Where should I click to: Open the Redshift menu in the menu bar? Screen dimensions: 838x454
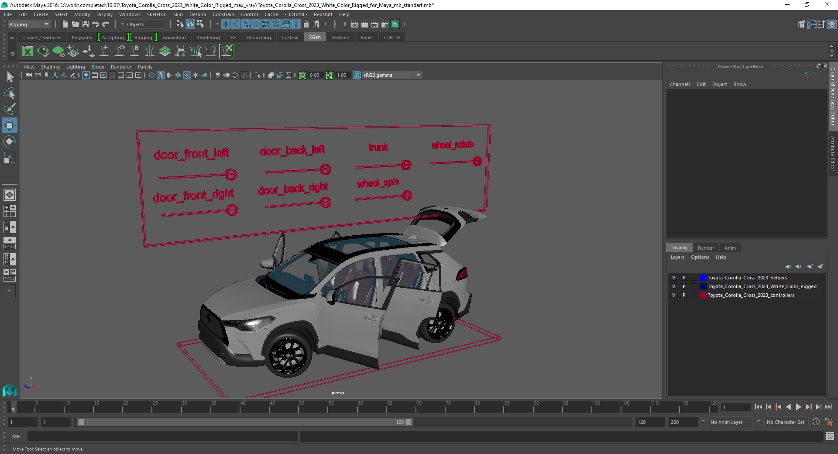pyautogui.click(x=323, y=14)
